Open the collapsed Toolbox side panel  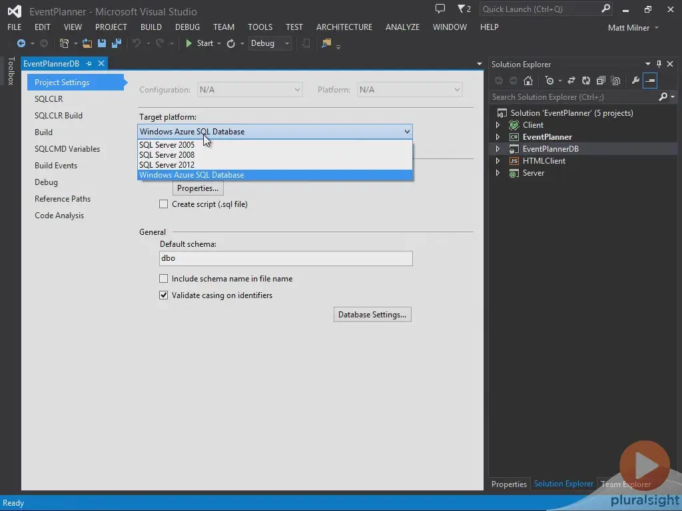11,71
